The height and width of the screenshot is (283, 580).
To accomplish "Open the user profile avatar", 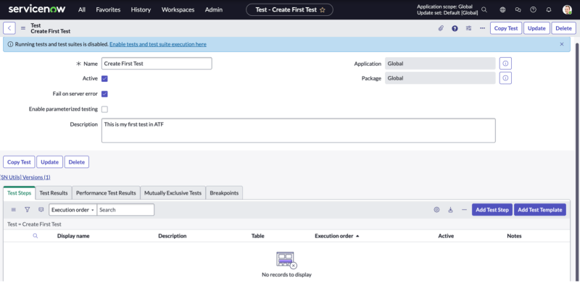I will point(567,10).
